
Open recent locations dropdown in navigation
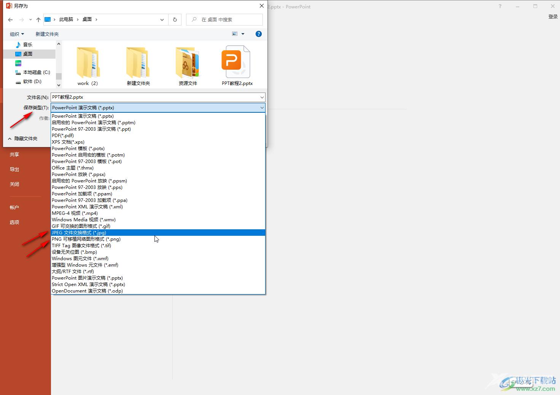(x=30, y=19)
